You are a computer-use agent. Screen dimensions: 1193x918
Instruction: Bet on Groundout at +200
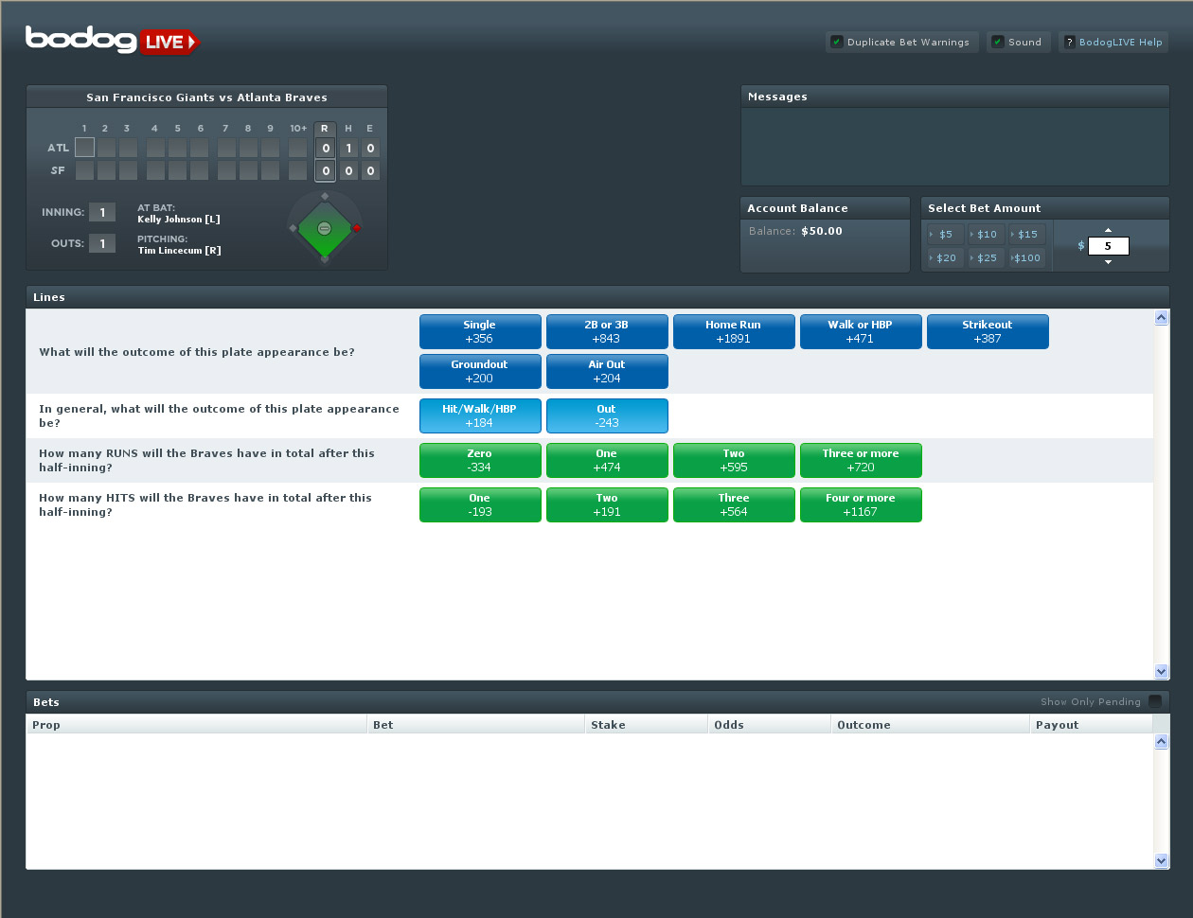[480, 371]
